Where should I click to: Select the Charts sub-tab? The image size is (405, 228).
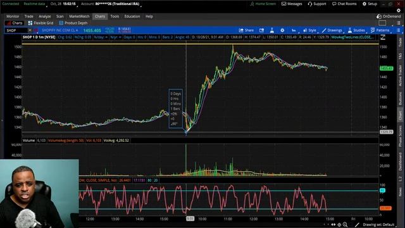click(15, 23)
